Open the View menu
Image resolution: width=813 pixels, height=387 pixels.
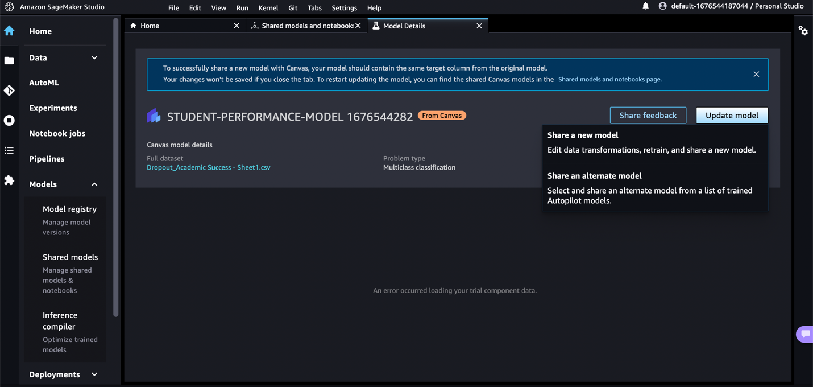point(218,8)
